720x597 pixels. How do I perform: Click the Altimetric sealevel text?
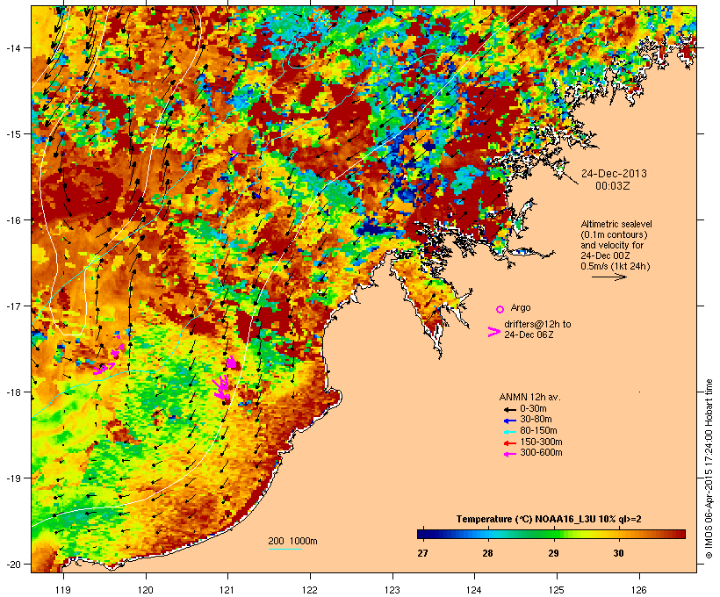click(x=616, y=224)
